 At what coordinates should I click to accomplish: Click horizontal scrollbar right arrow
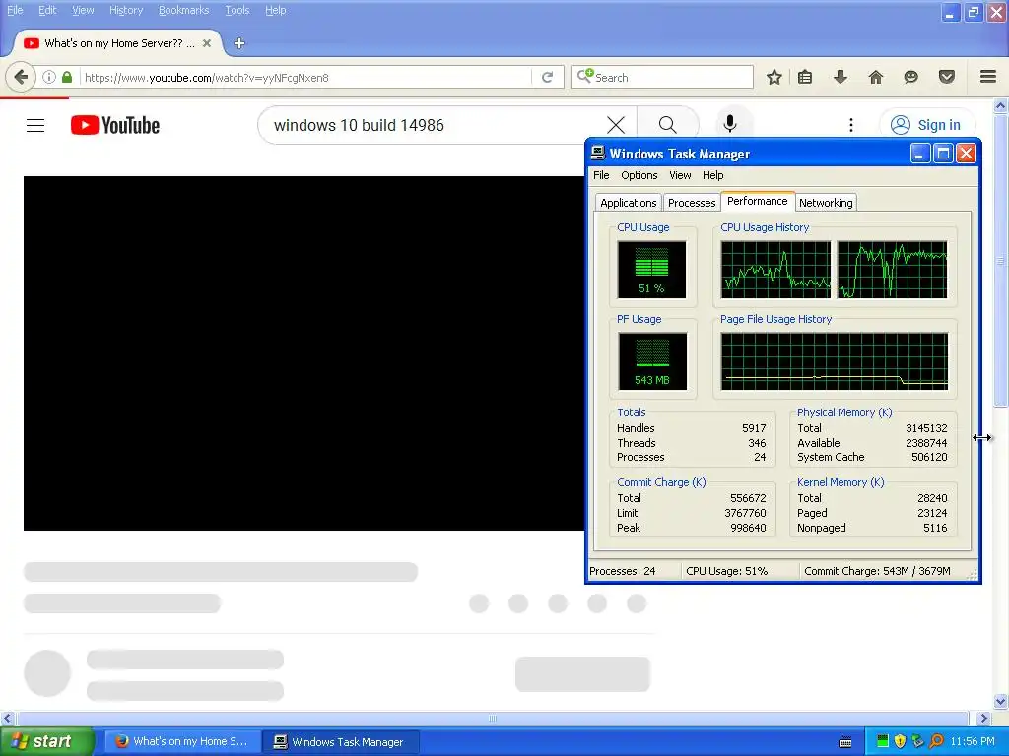tap(984, 718)
